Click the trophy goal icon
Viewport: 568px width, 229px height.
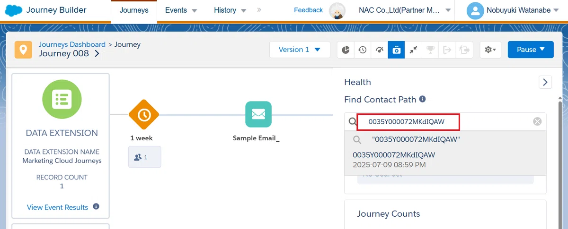point(431,50)
